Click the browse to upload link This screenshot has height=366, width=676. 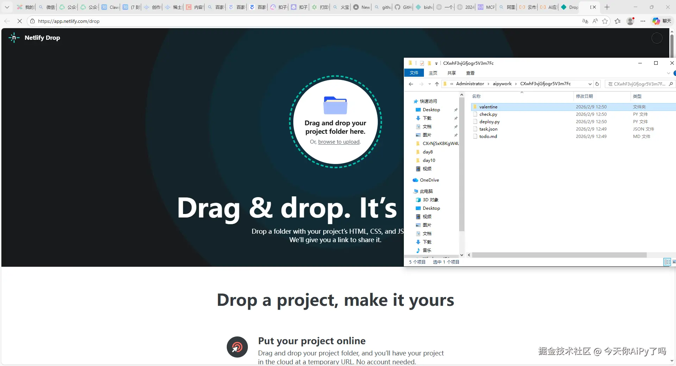[339, 142]
